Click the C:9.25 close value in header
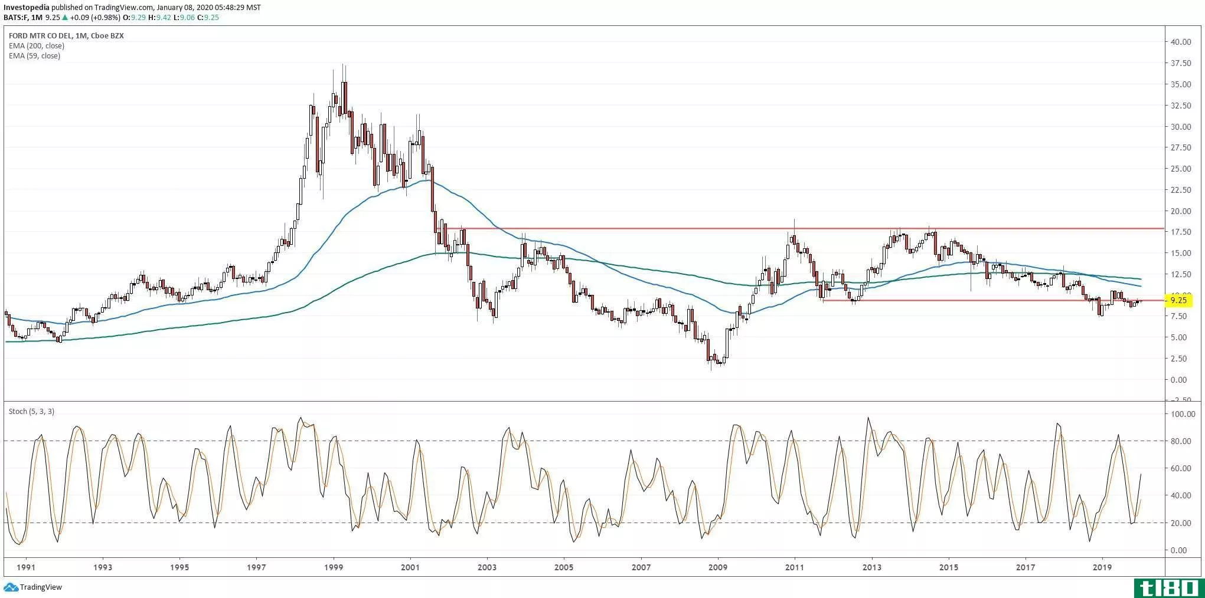Viewport: 1205px width, 598px height. 208,18
